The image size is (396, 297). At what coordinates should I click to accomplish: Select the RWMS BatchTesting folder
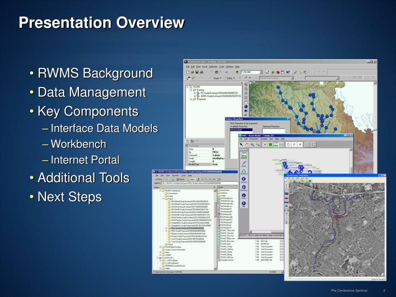coord(173,247)
